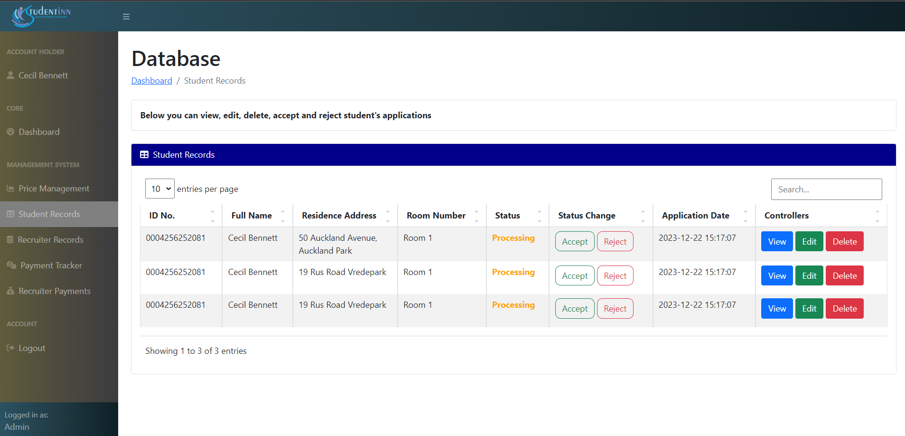Click the user icon beside Cecil Bennett
Viewport: 905px width, 436px height.
pos(10,75)
